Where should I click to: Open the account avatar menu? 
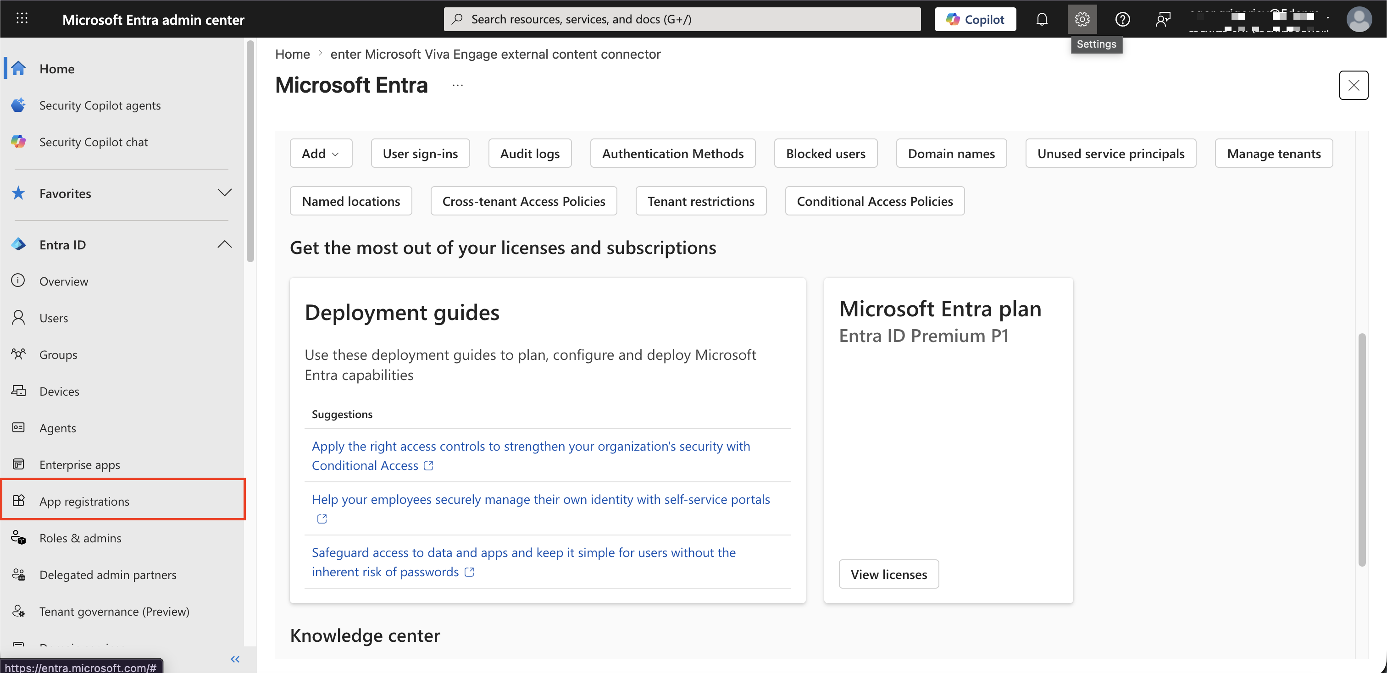coord(1359,19)
